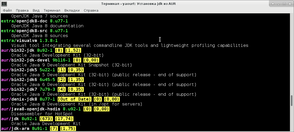Click aur/bin32-jdk7 package name
Viewport: 294px width, 132px height.
tap(19, 89)
